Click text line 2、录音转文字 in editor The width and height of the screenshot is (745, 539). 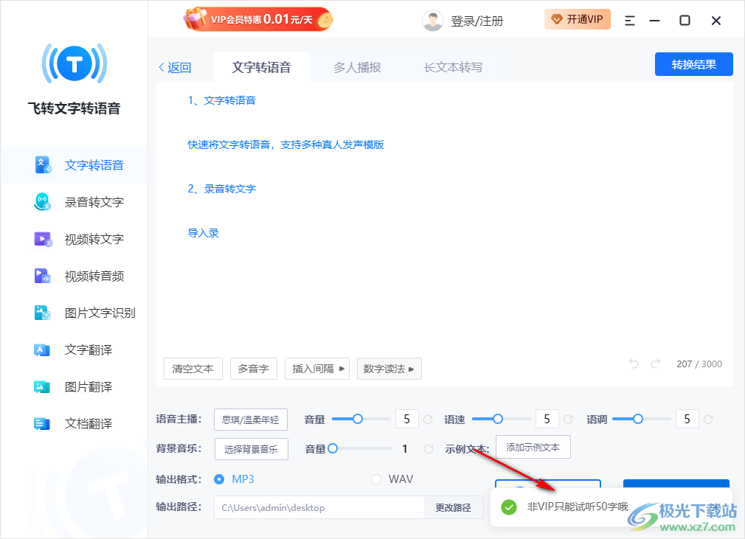[221, 189]
